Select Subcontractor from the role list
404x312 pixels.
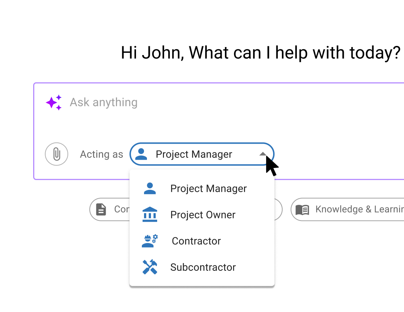pyautogui.click(x=202, y=267)
